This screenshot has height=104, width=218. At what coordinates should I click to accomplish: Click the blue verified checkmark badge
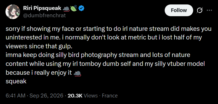(81, 8)
